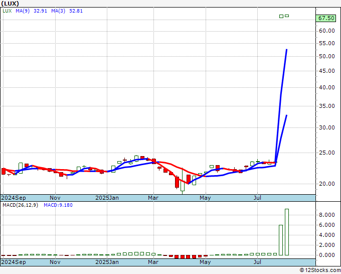Viewport: 341px width, 274px height.
Task: Click 2024Sep on the MACD panel axis
Action: pos(14,262)
